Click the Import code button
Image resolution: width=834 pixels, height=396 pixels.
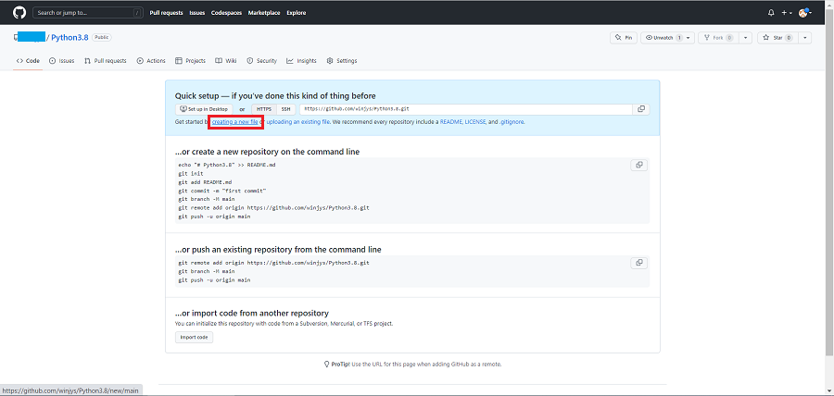[x=195, y=337]
